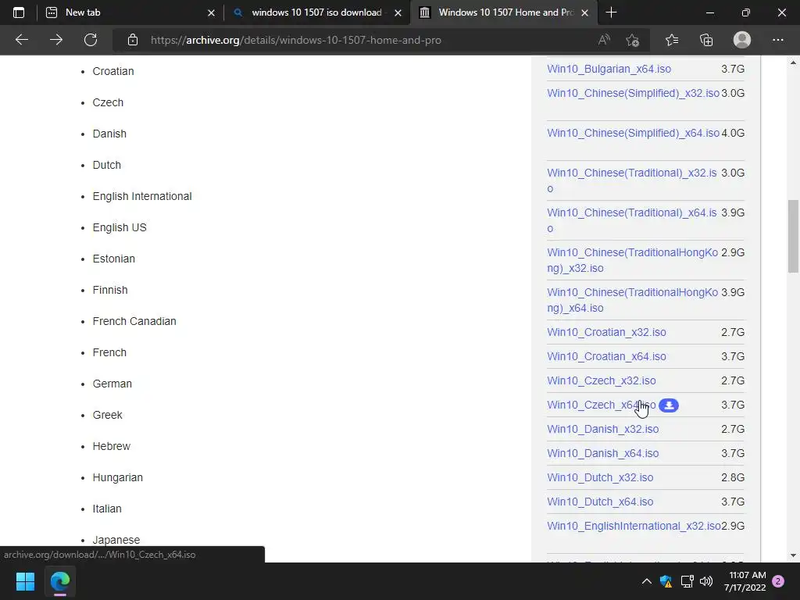Download Win10_Dutch_x32.iso
Viewport: 800px width, 600px height.
(x=600, y=477)
